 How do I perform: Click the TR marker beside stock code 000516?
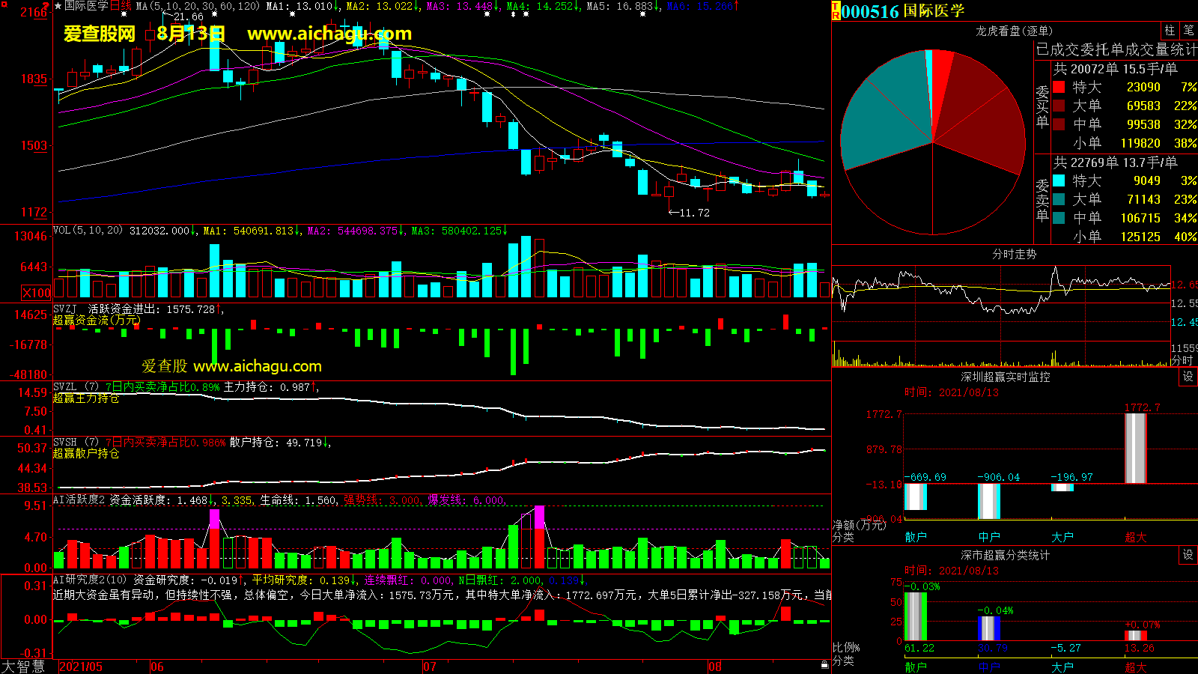click(836, 10)
